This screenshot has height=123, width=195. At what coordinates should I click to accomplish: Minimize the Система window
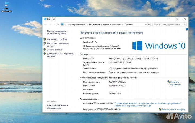click(169, 19)
